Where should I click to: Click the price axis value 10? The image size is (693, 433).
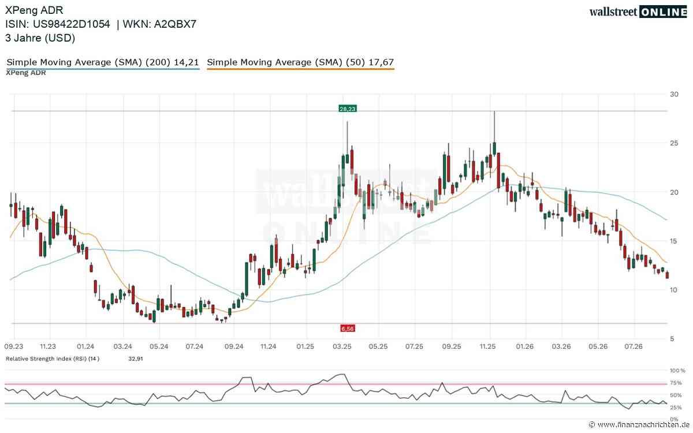click(x=673, y=290)
